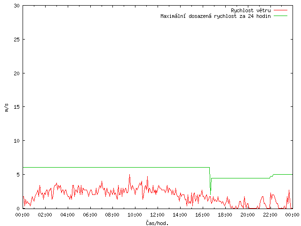This screenshot has width=301, height=226.
Task: Click the 08:00 time label
Action: (112, 215)
